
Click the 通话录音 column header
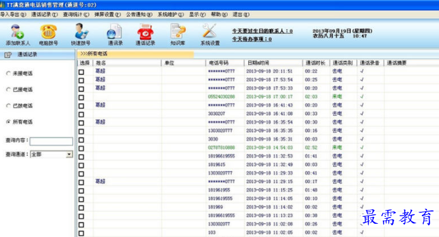coord(370,63)
